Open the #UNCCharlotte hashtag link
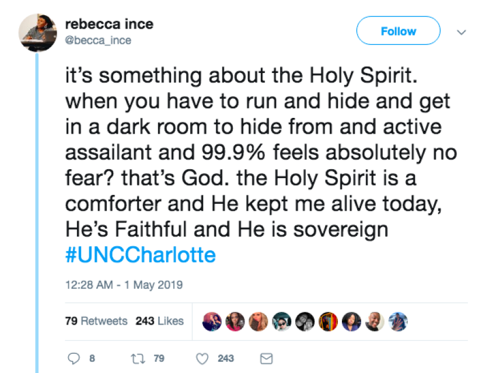 pos(141,255)
